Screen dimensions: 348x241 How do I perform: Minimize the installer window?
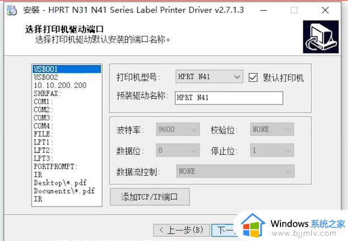263,10
